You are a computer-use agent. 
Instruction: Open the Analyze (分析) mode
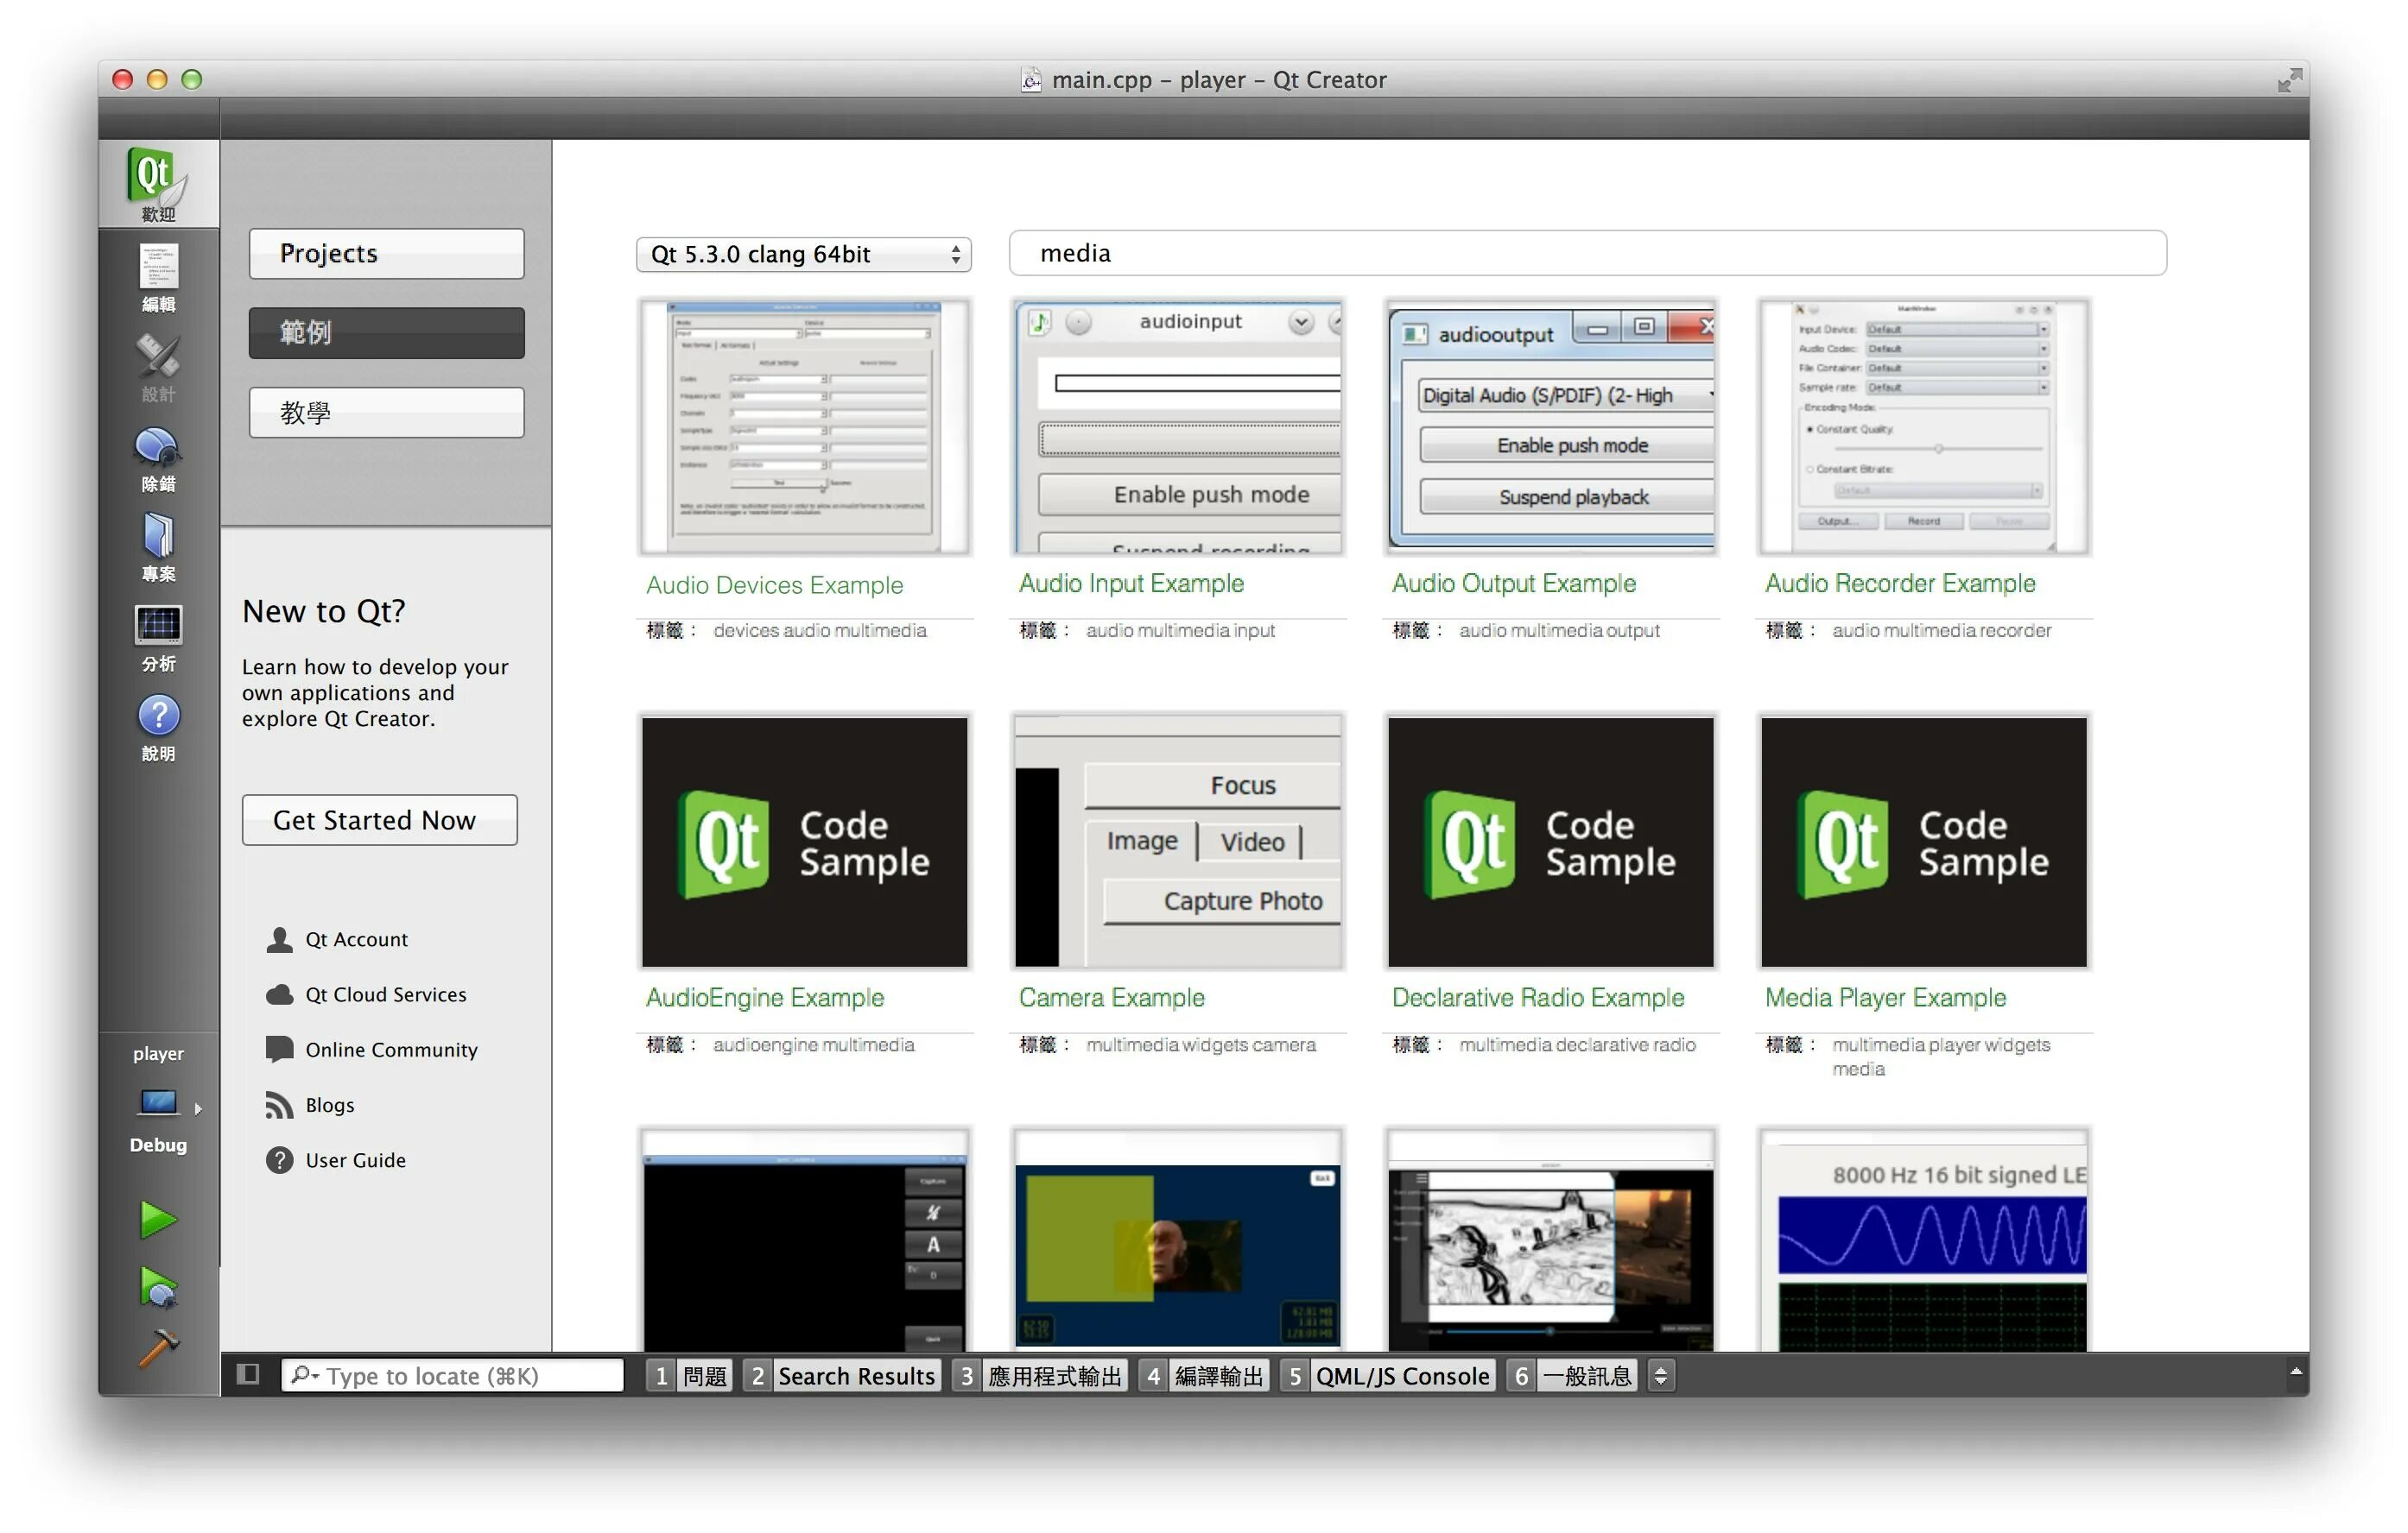(x=158, y=638)
